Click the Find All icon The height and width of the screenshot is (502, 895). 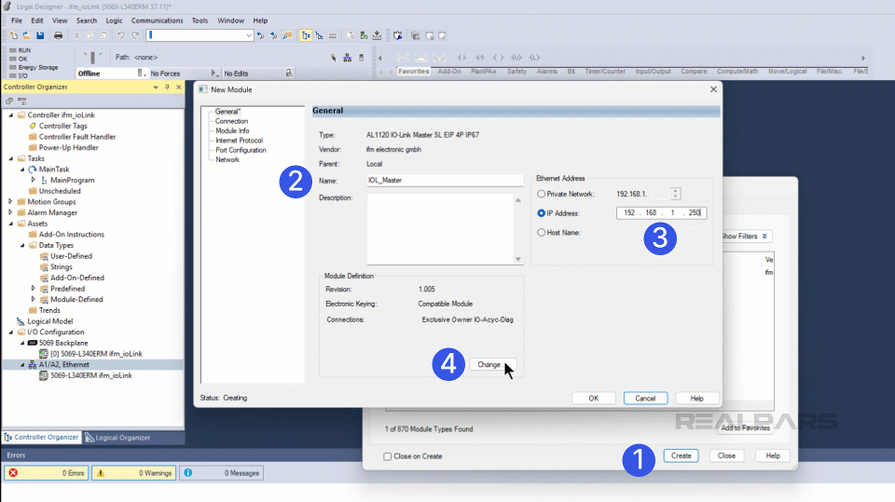(288, 35)
